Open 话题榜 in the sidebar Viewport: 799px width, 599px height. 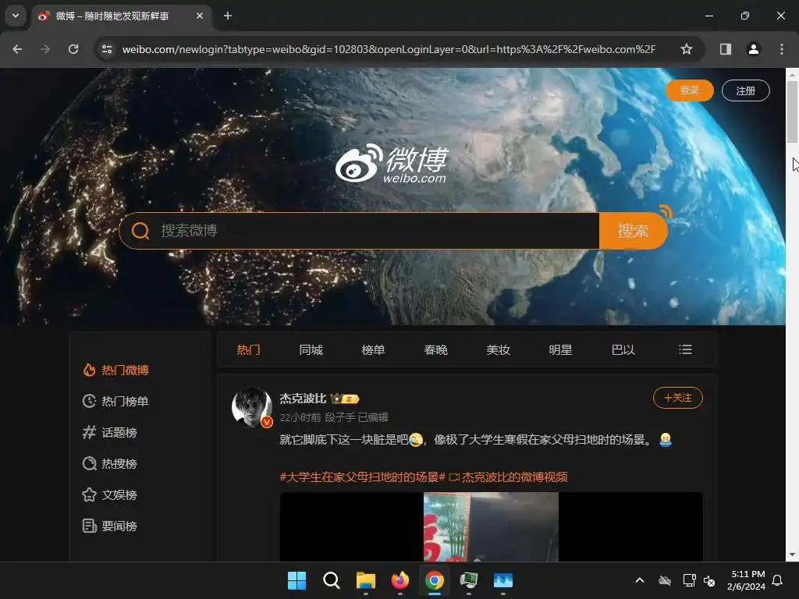click(110, 432)
